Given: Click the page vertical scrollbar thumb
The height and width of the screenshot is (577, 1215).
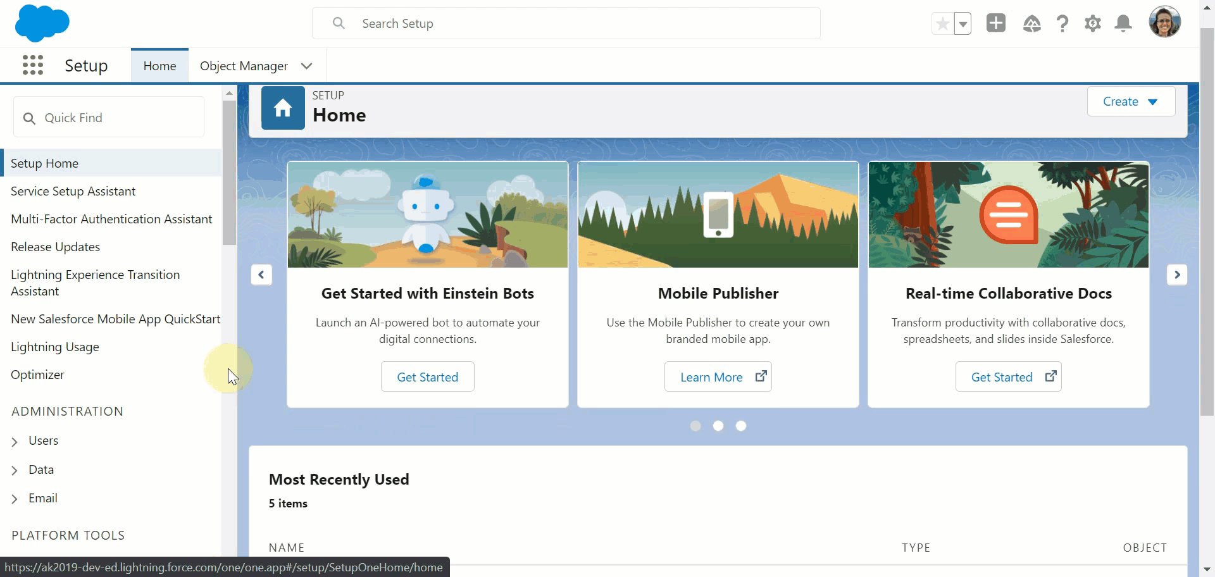Looking at the screenshot, I should [1207, 221].
